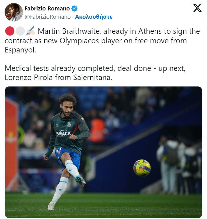Image resolution: width=207 pixels, height=219 pixels.
Task: Click the yellow football in the photo
Action: [x=142, y=168]
